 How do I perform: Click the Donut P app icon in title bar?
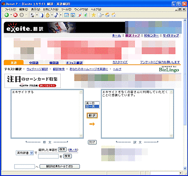point(3,4)
